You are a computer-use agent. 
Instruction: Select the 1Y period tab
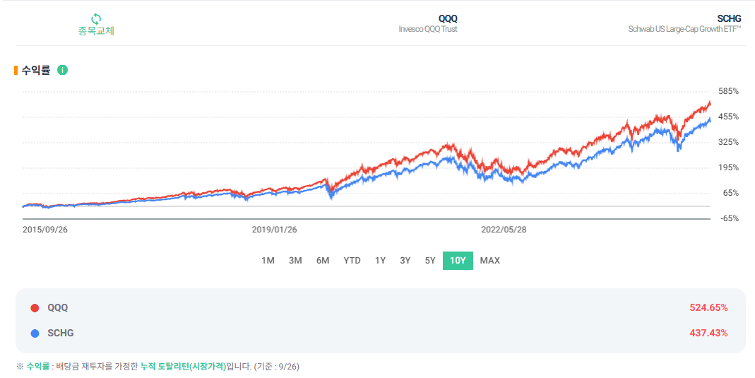pyautogui.click(x=381, y=261)
